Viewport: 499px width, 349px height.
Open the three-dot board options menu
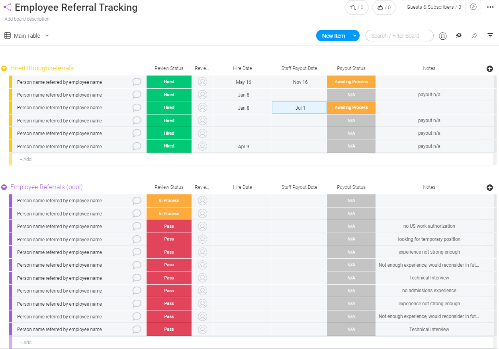(x=490, y=7)
